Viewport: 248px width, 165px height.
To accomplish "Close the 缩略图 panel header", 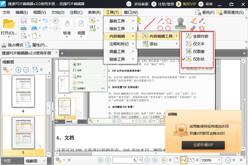I will coord(49,61).
